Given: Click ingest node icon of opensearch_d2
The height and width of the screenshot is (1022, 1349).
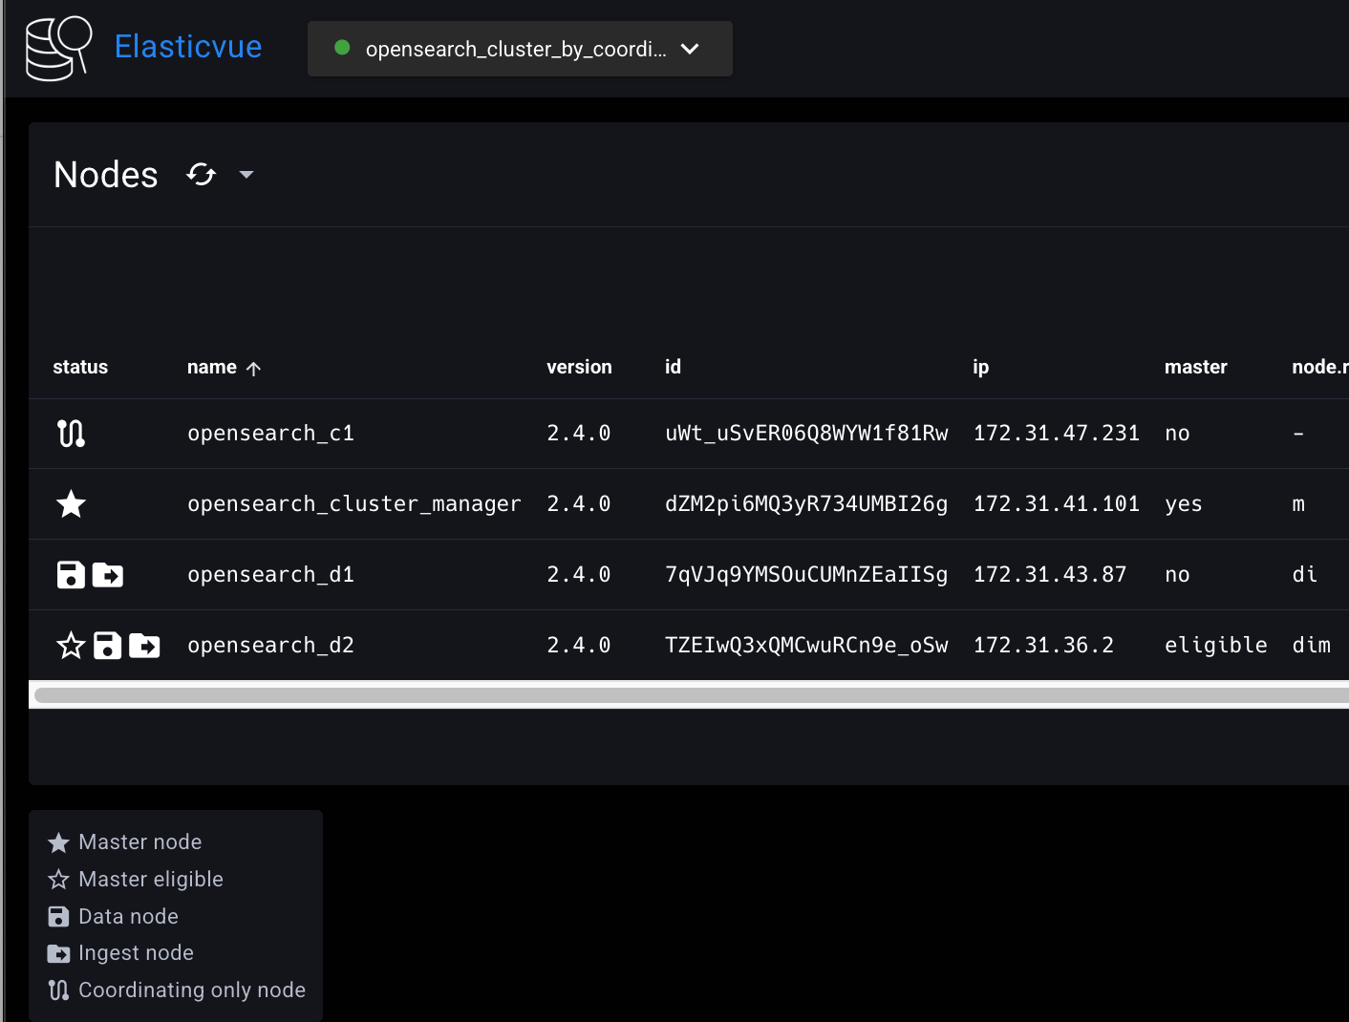Looking at the screenshot, I should [144, 646].
